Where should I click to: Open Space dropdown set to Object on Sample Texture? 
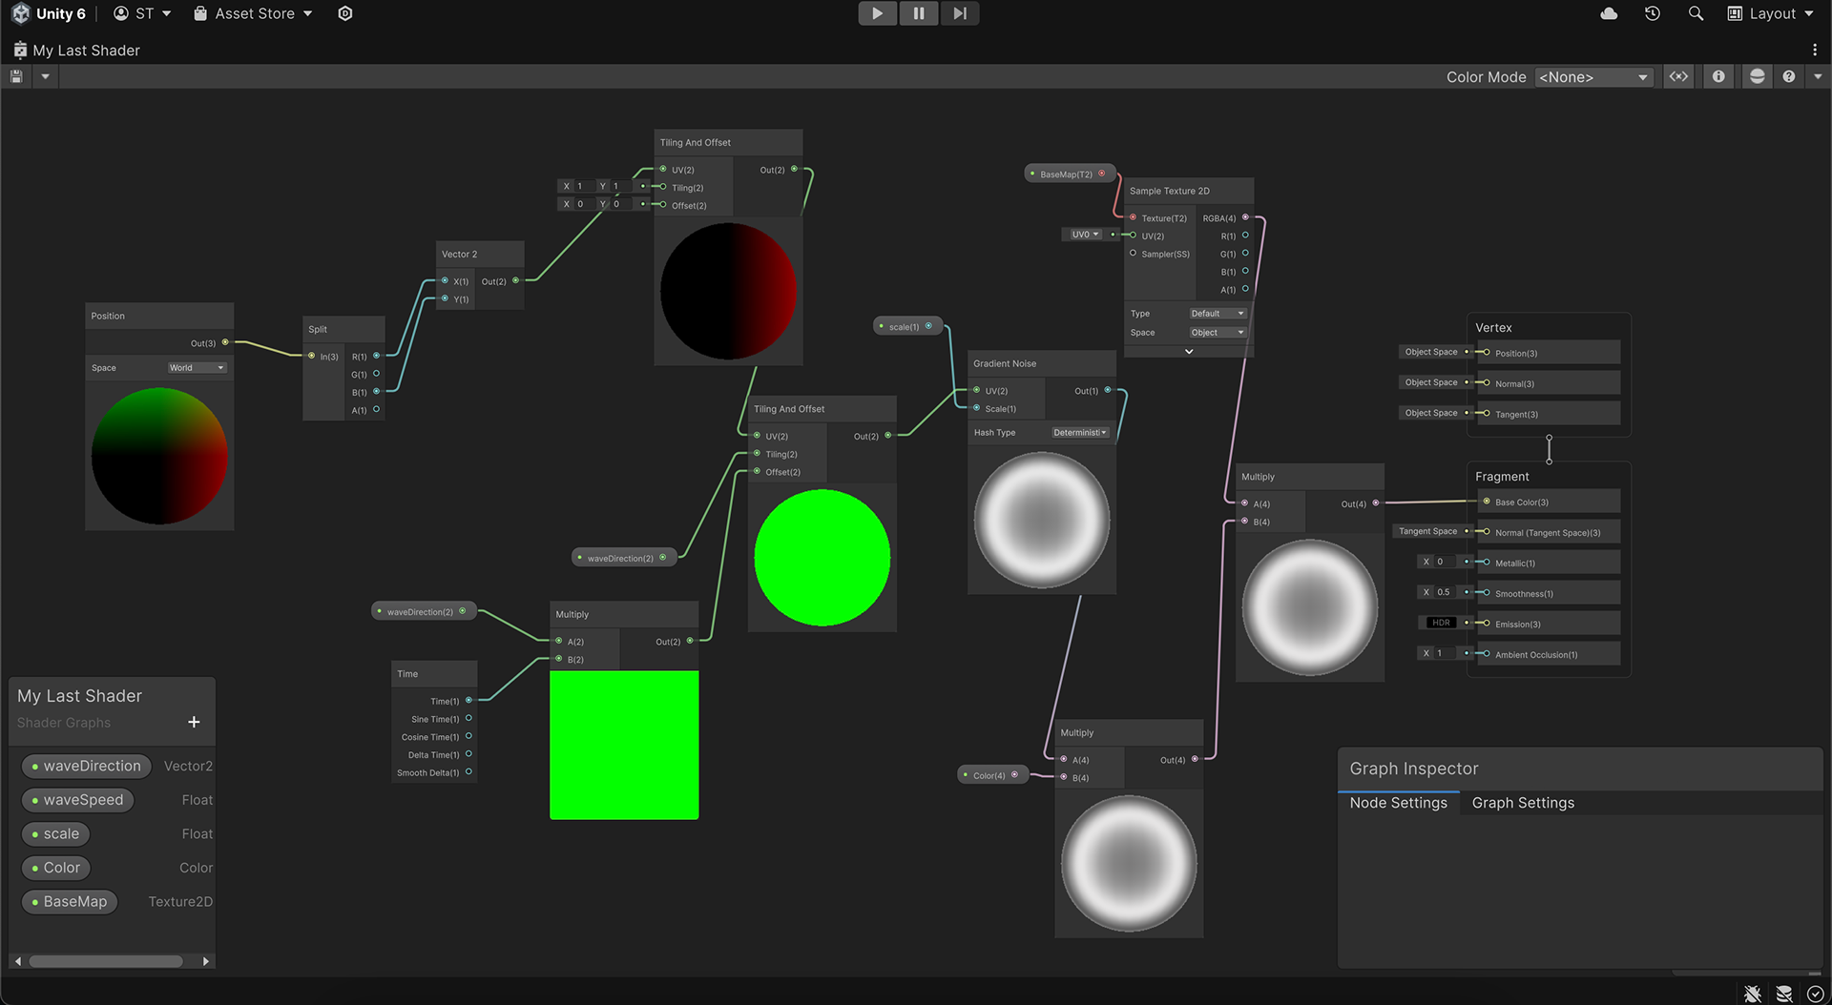[x=1218, y=332]
